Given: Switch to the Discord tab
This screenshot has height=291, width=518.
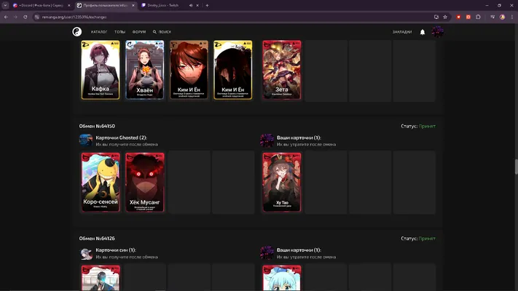Looking at the screenshot, I should tap(42, 5).
